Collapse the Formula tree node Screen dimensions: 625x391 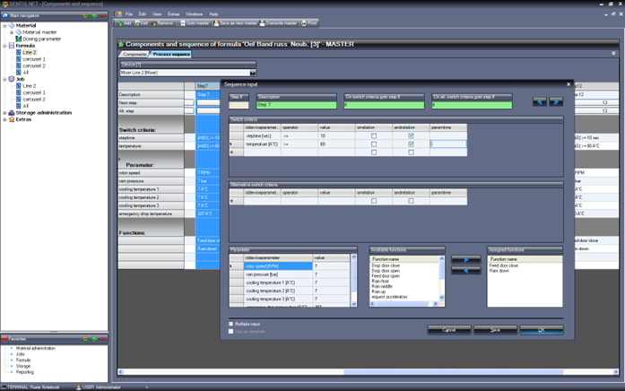click(x=4, y=46)
